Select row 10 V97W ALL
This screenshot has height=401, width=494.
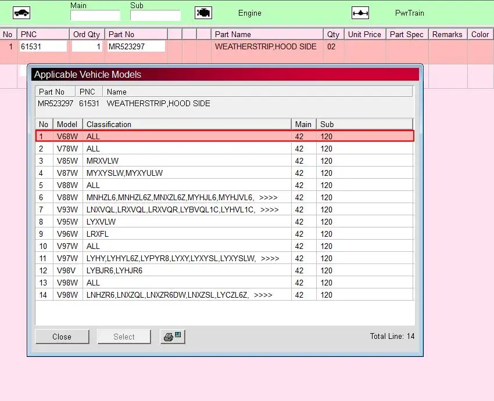point(224,246)
